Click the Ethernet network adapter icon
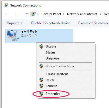The height and width of the screenshot is (108, 109). 13,36
